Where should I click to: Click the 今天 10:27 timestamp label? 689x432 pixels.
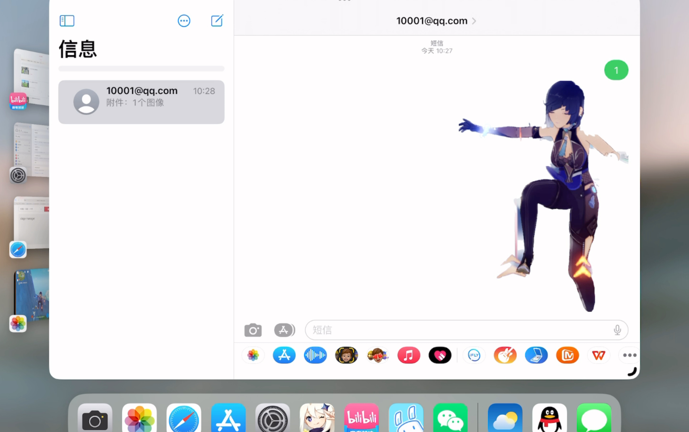click(x=437, y=51)
